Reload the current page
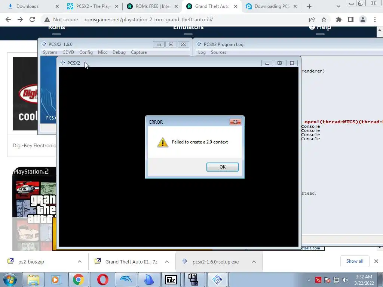This screenshot has height=287, width=383. pyautogui.click(x=32, y=19)
